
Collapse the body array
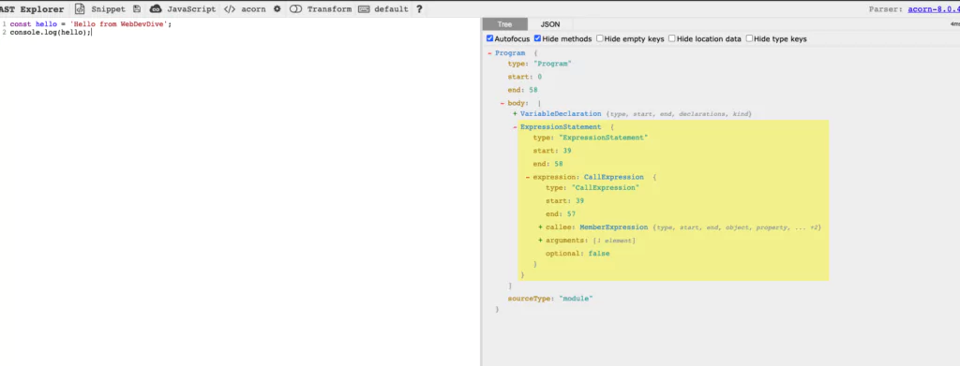click(502, 103)
